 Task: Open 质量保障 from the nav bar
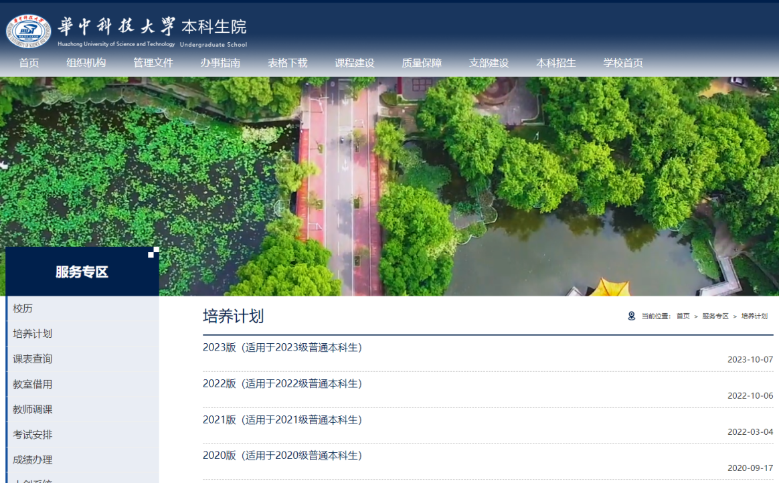422,63
